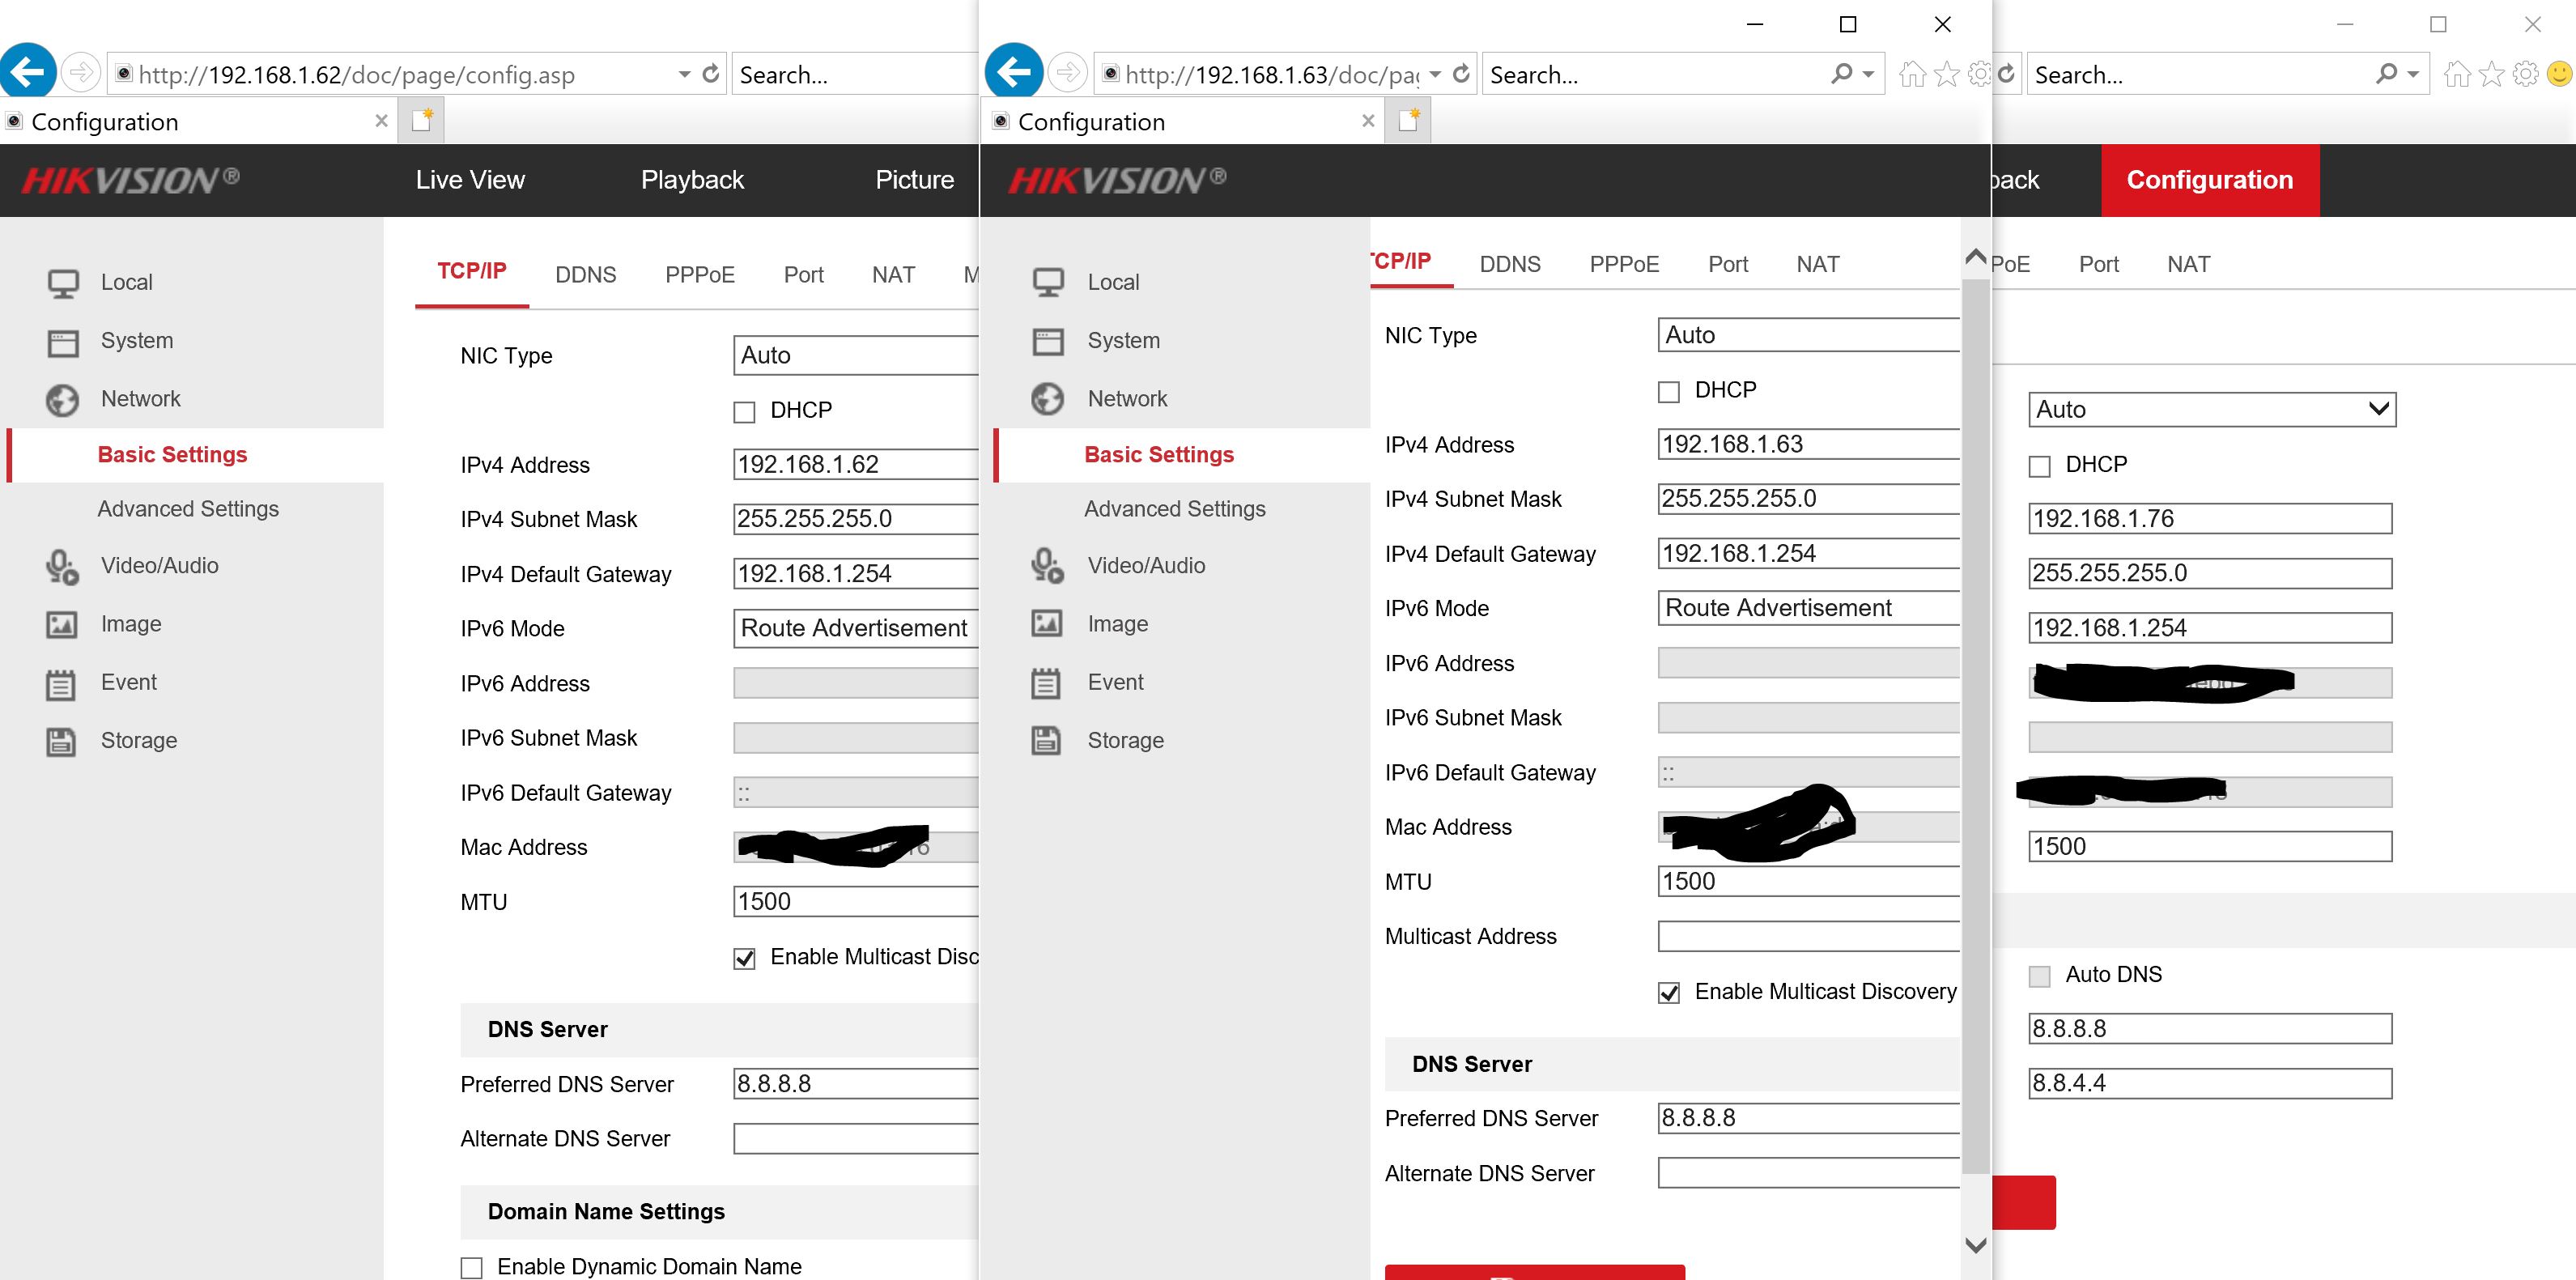Click System icon in middle window sidebar

click(x=1047, y=341)
